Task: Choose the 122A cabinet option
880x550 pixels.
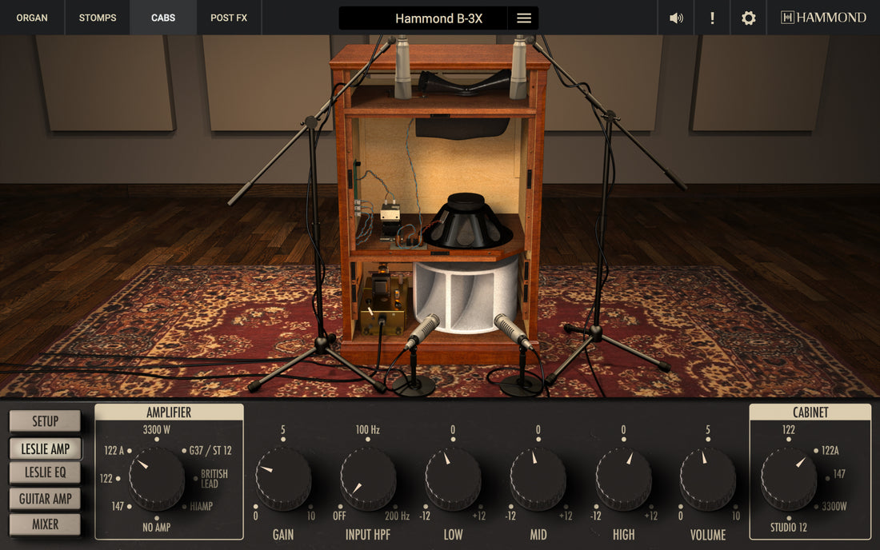Action: (830, 450)
